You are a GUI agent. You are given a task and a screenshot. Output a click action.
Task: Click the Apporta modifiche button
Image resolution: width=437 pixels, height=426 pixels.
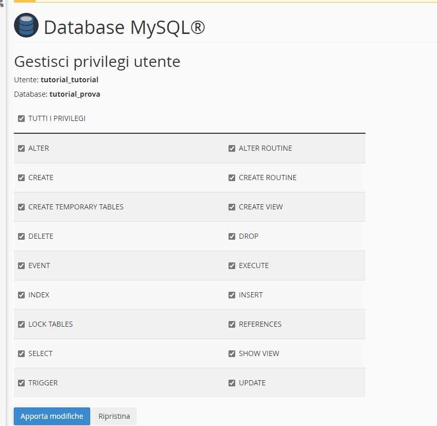coord(52,416)
